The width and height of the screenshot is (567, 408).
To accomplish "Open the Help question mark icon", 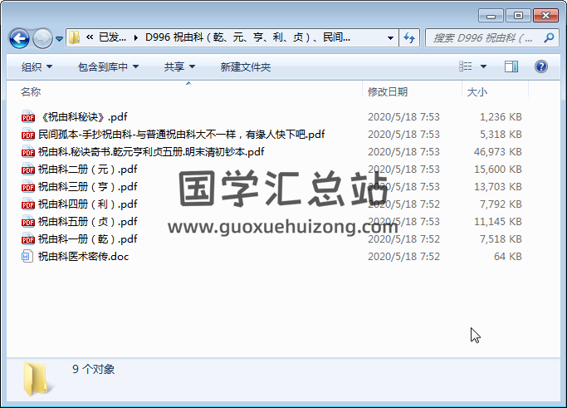I will [x=540, y=66].
